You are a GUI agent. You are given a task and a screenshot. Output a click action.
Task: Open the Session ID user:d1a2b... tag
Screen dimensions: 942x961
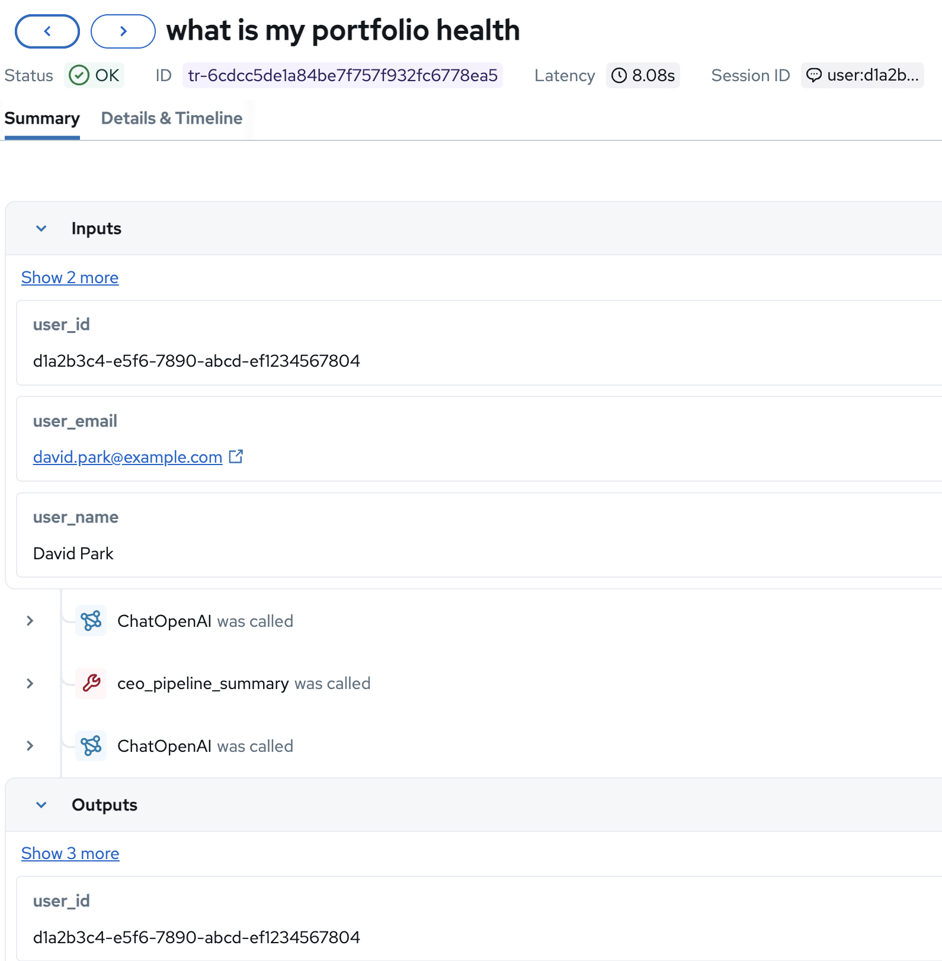pos(871,75)
